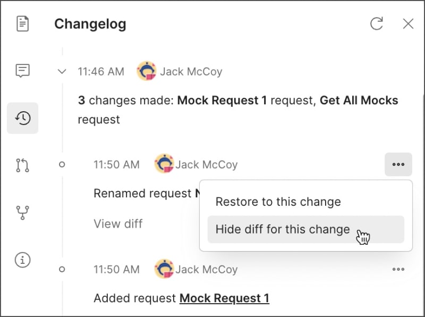This screenshot has height=317, width=425.
Task: Open the Pull requests sidebar icon
Action: pos(22,165)
